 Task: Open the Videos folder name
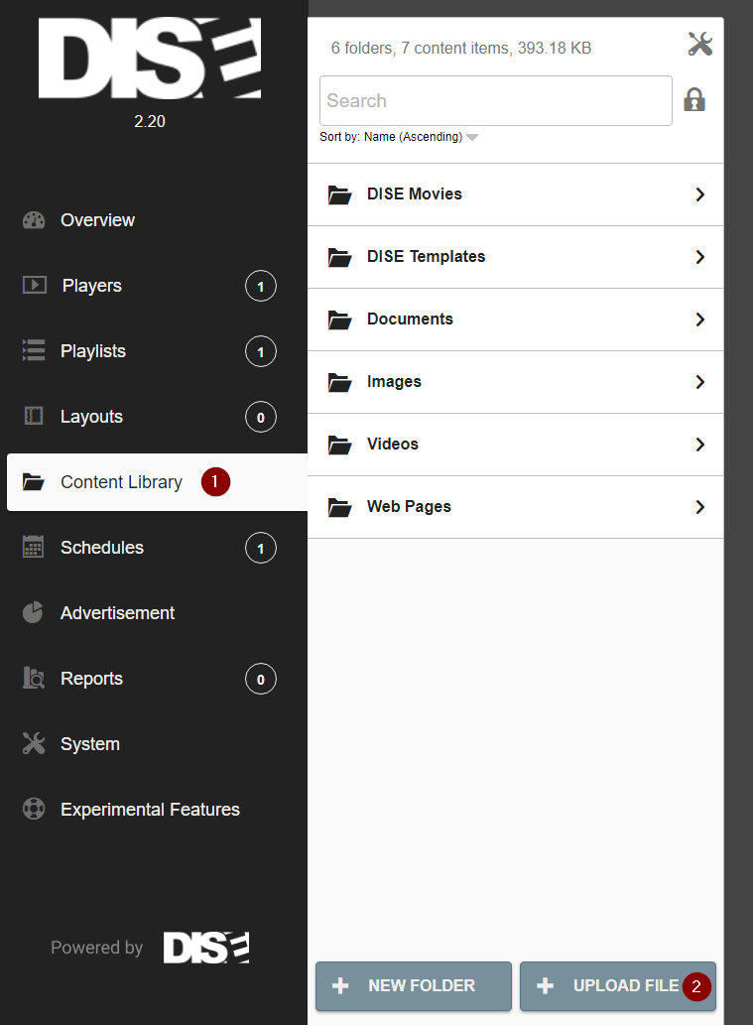pos(392,444)
